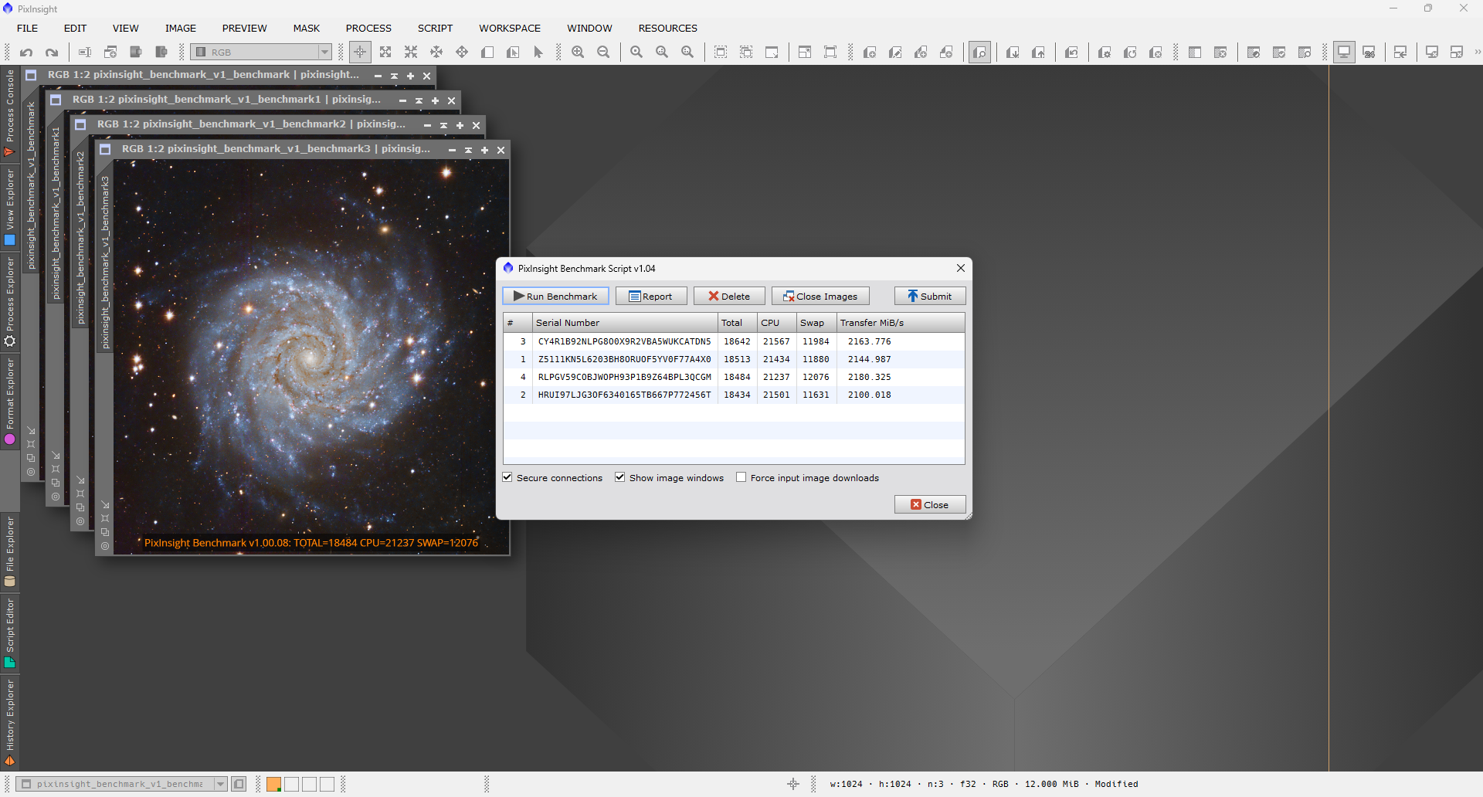1483x797 pixels.
Task: Shade the benchmark3 window via title bar icon
Action: coord(468,150)
